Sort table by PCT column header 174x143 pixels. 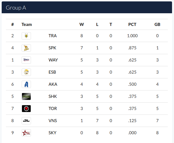pyautogui.click(x=132, y=25)
